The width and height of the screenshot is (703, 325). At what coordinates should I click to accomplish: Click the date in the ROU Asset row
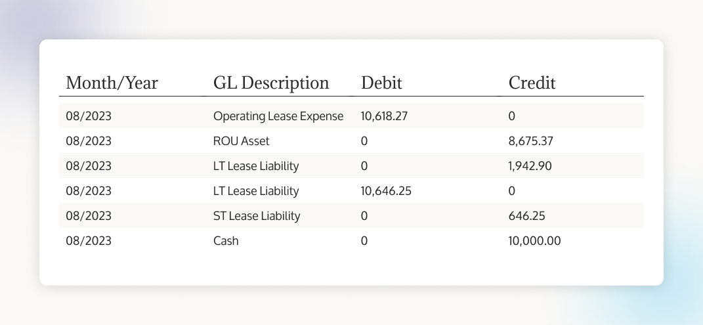click(x=89, y=141)
